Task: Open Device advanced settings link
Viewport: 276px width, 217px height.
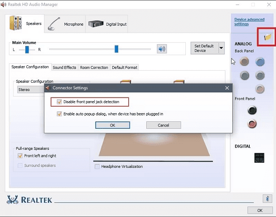Action: pos(249,22)
